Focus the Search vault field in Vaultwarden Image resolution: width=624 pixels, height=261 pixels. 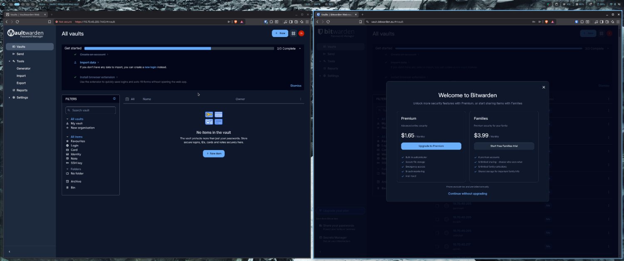click(90, 110)
